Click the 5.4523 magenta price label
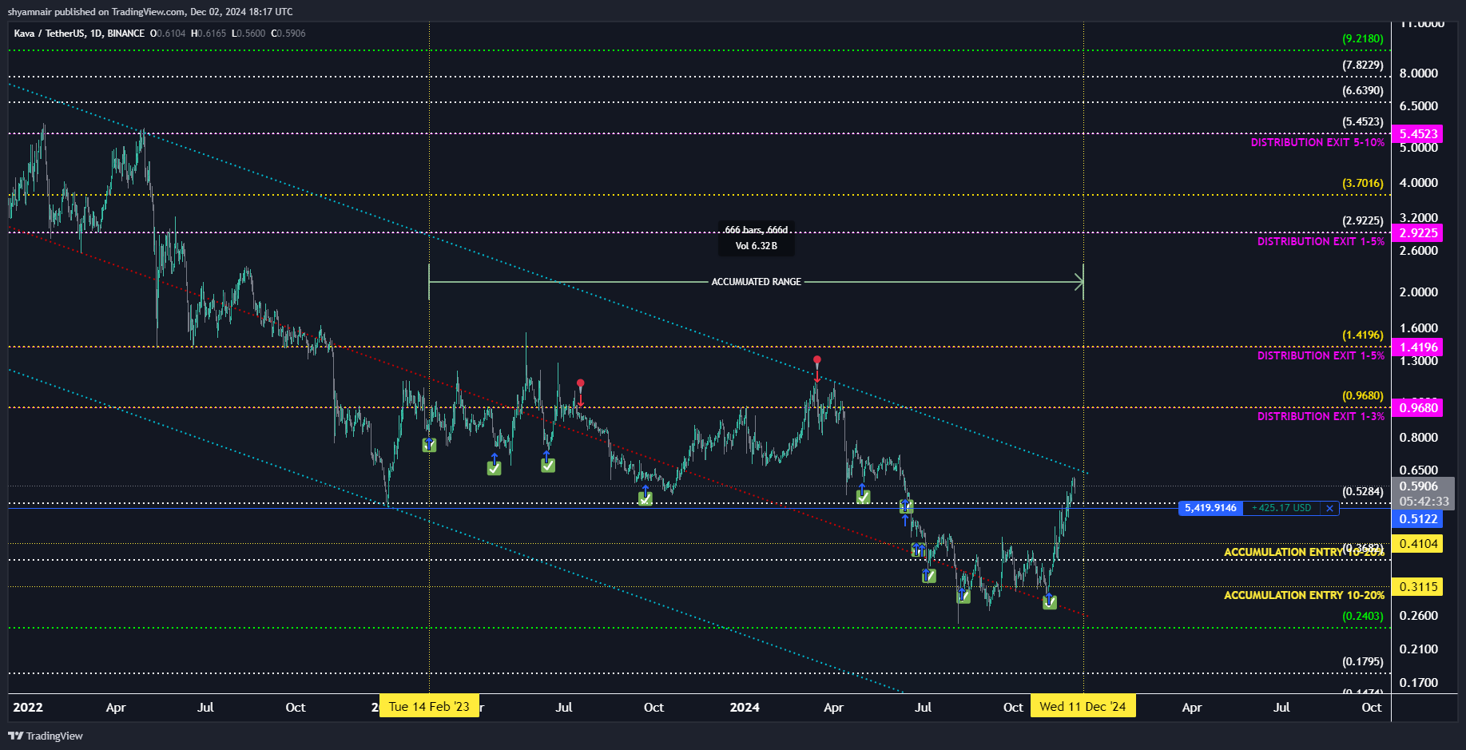 tap(1418, 134)
